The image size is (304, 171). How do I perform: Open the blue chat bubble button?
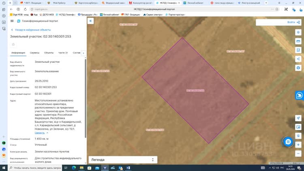[x=288, y=142]
